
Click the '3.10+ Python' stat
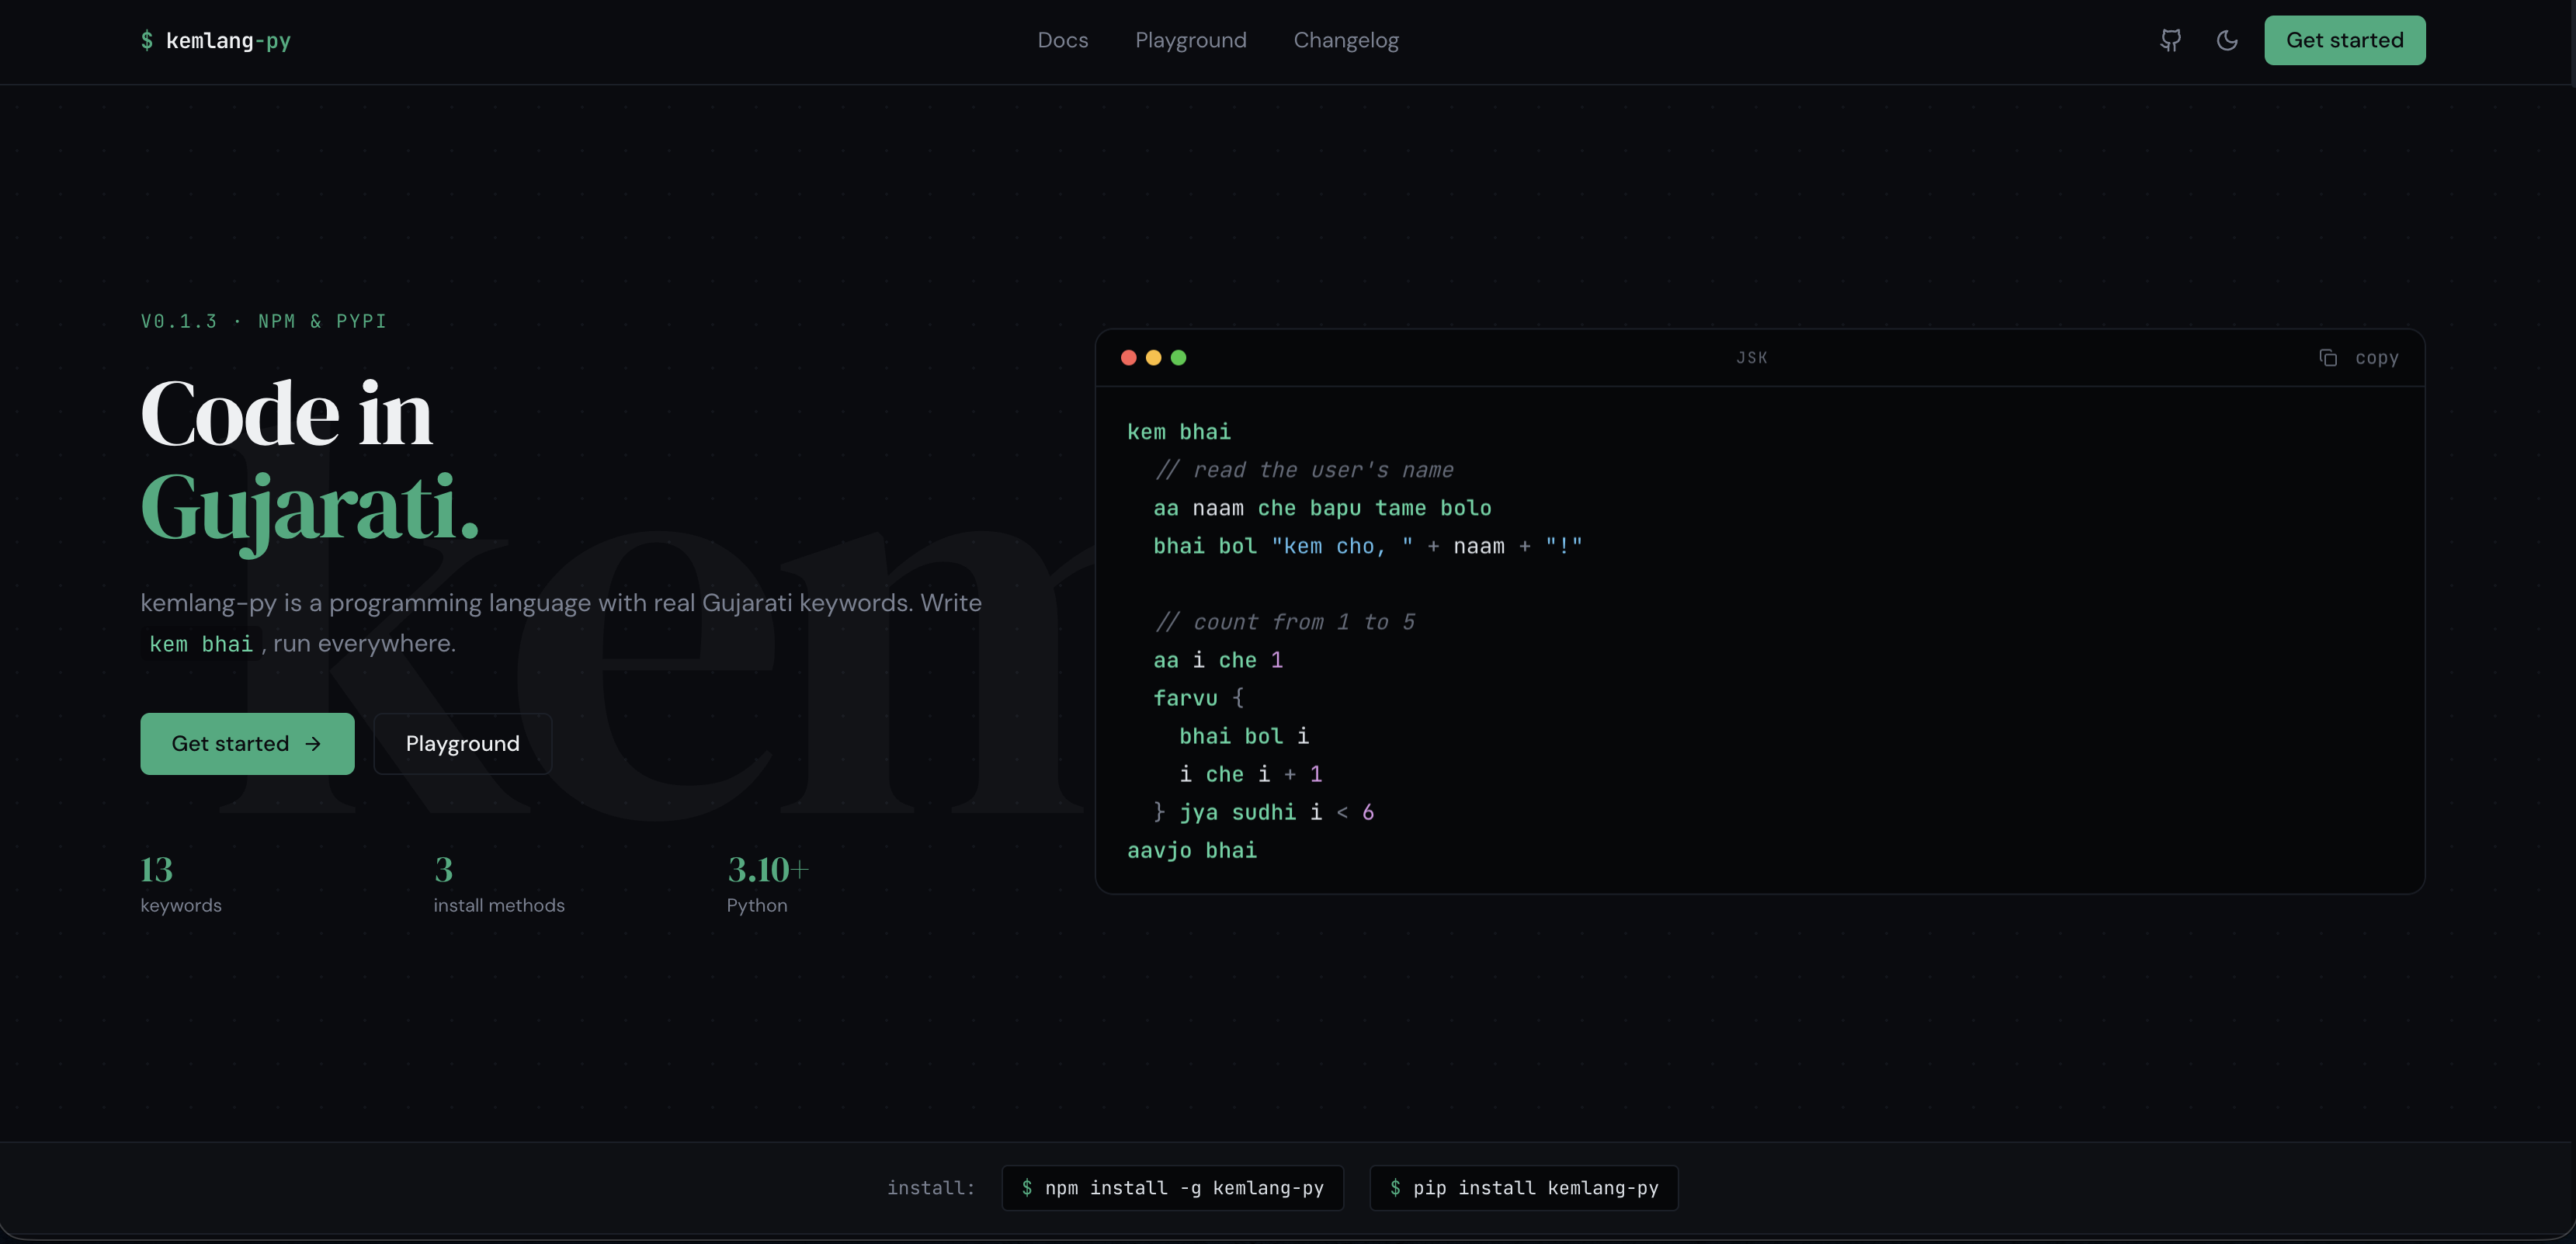pos(767,884)
